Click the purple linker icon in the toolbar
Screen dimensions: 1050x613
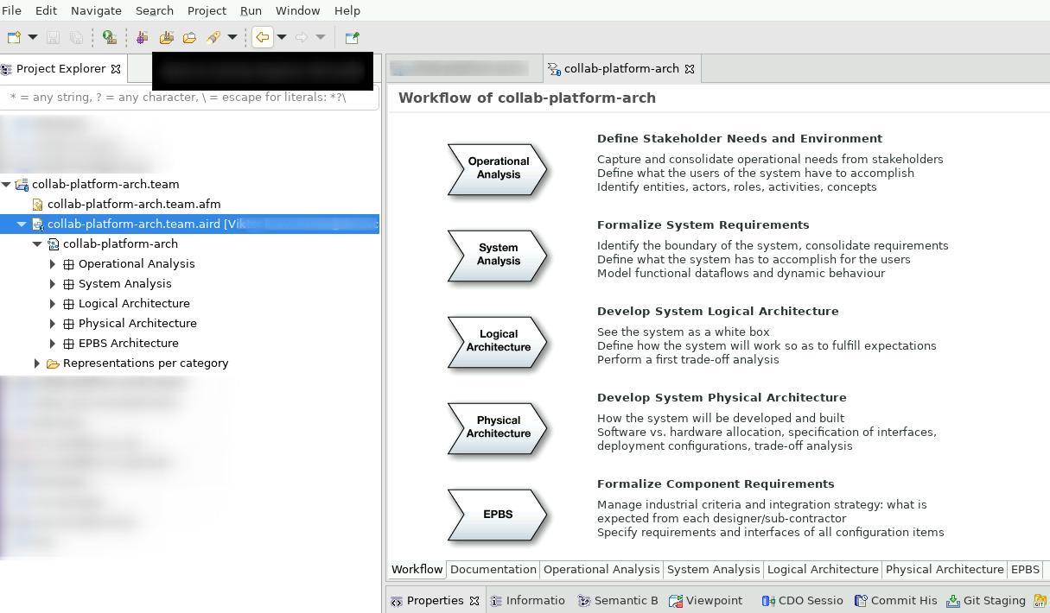(x=143, y=37)
